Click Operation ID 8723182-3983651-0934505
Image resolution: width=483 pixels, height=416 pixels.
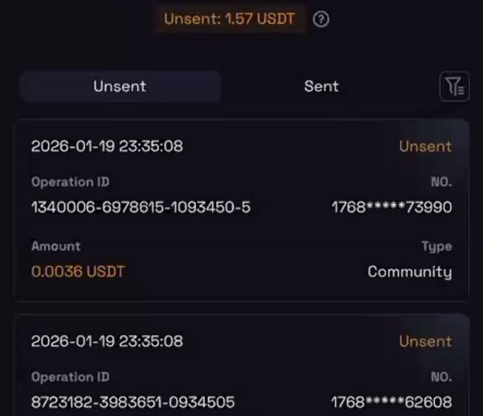point(133,402)
